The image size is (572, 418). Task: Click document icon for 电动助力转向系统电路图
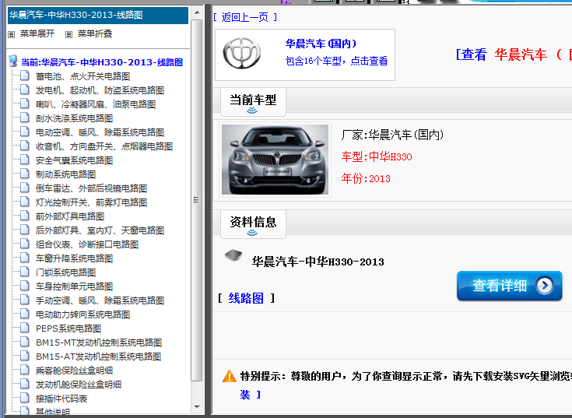[24, 314]
